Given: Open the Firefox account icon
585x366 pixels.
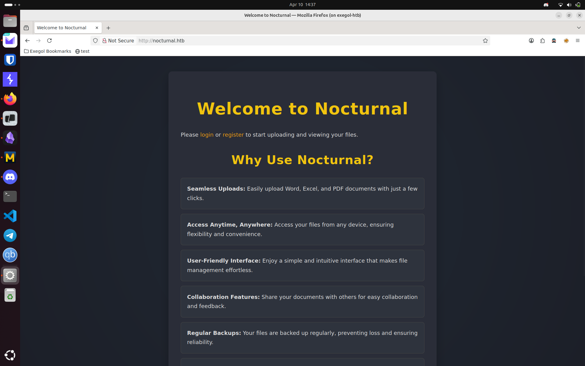Looking at the screenshot, I should pyautogui.click(x=531, y=41).
